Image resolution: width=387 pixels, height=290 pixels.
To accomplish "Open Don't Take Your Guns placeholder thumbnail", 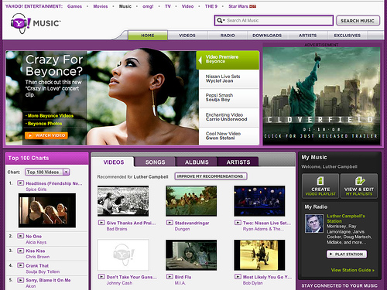I will [123, 255].
